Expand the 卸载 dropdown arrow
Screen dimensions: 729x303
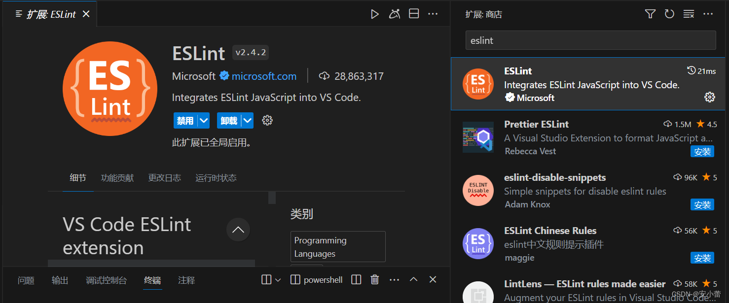(x=247, y=121)
